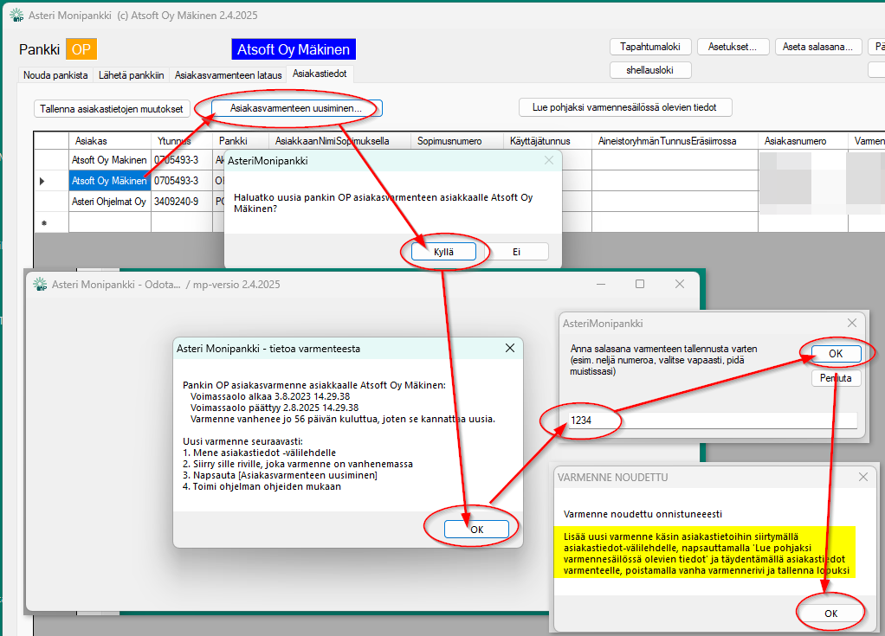The height and width of the screenshot is (636, 885).
Task: Click the Pankki column header
Action: click(x=241, y=141)
